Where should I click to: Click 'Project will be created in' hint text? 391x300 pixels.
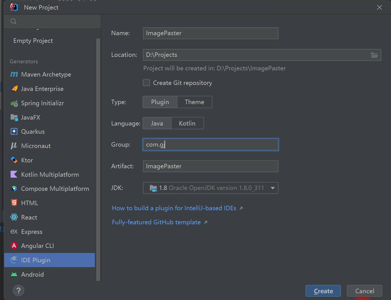coord(215,68)
